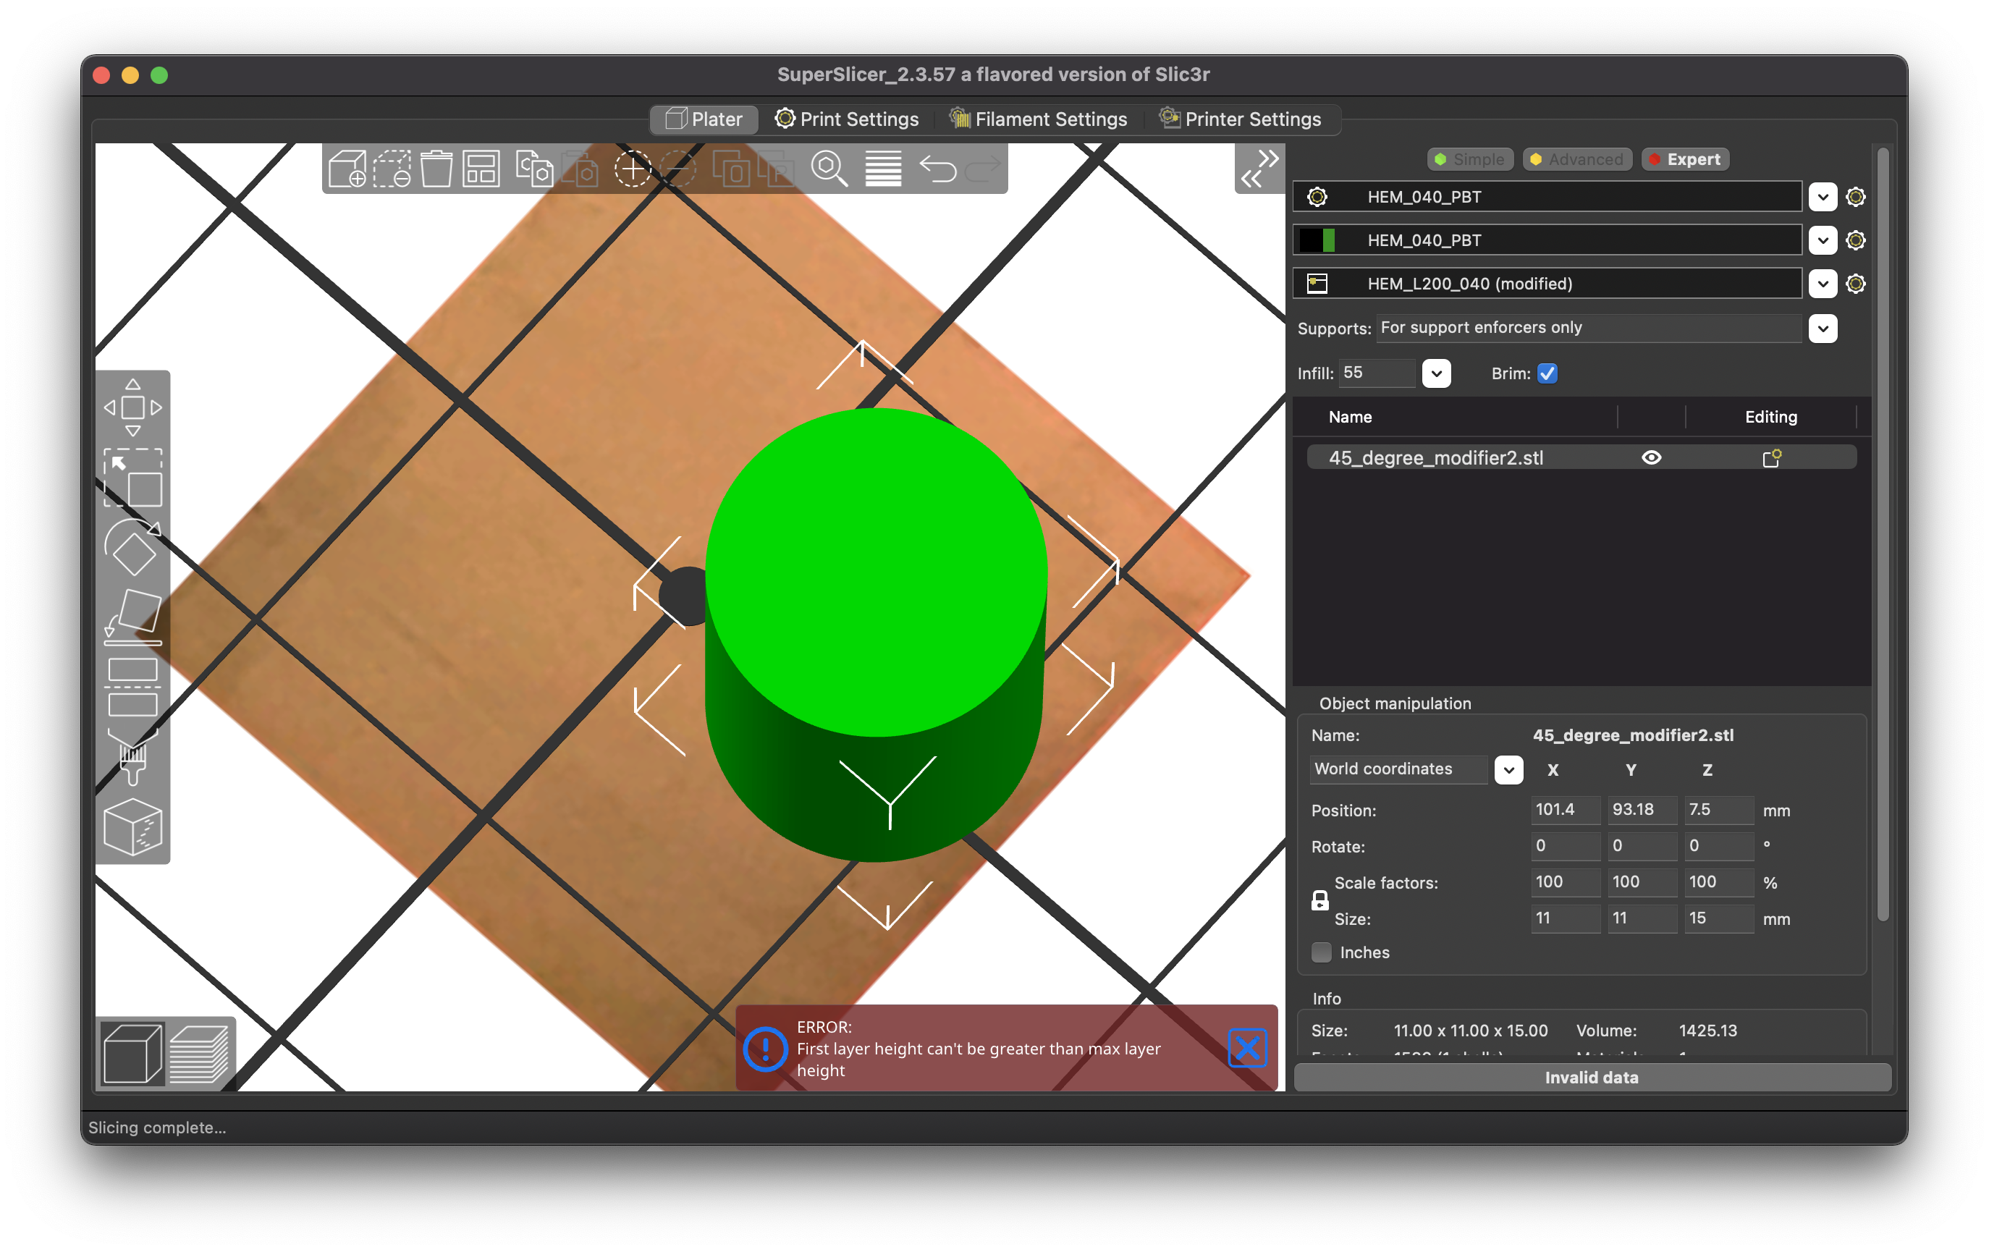
Task: Click the Invalid data button
Action: click(1592, 1077)
